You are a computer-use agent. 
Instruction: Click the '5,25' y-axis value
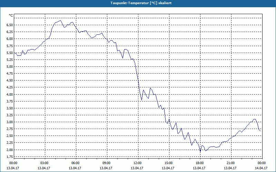tap(10, 60)
